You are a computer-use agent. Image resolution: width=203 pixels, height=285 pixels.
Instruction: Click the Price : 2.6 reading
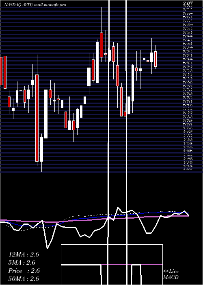tap(24, 271)
